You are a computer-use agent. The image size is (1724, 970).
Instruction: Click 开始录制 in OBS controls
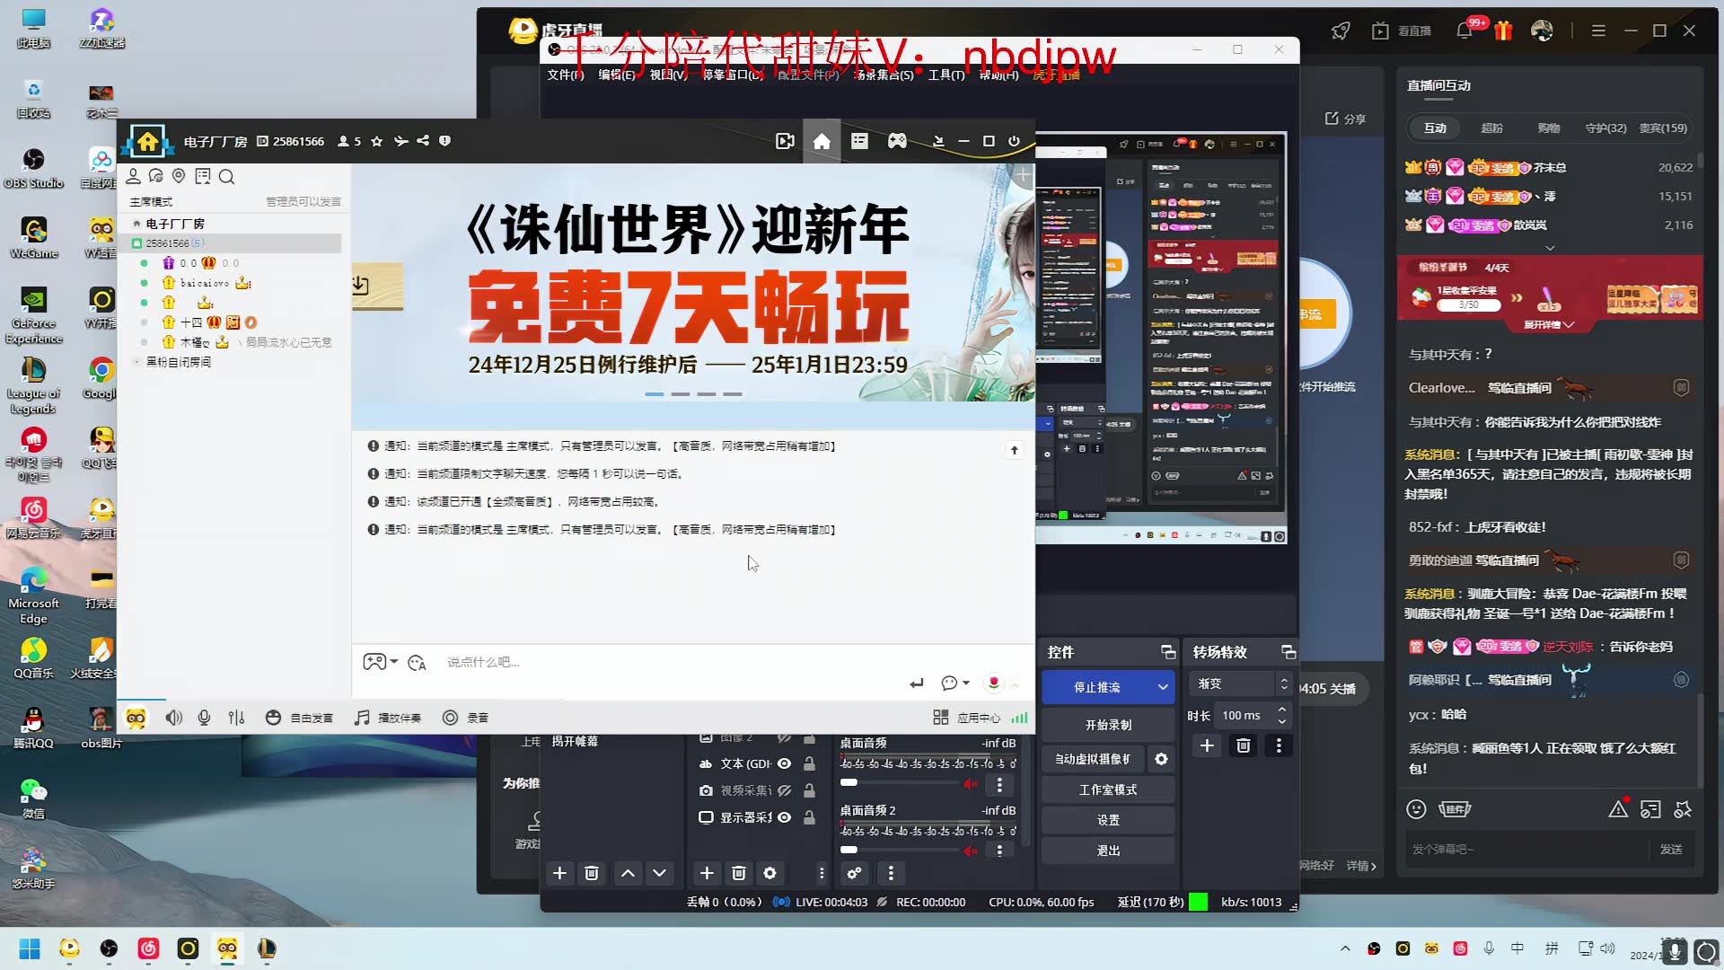point(1108,725)
